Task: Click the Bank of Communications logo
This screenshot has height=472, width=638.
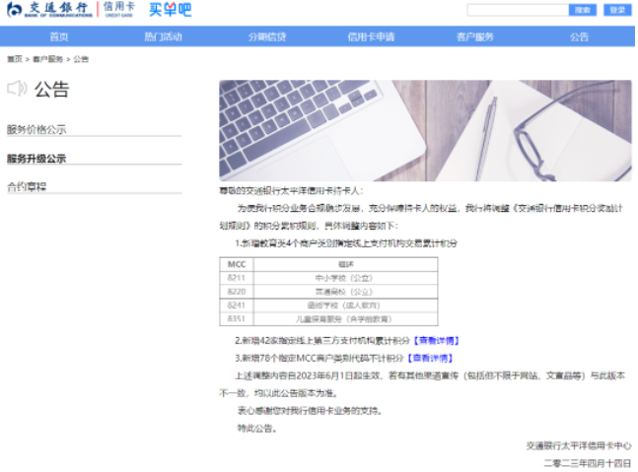Action: pyautogui.click(x=49, y=10)
